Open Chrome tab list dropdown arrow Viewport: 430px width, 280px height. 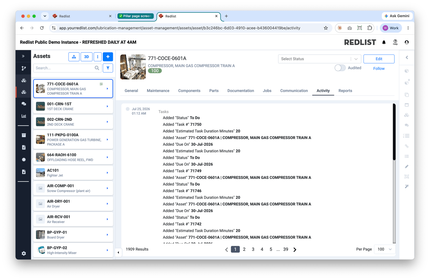pos(45,16)
